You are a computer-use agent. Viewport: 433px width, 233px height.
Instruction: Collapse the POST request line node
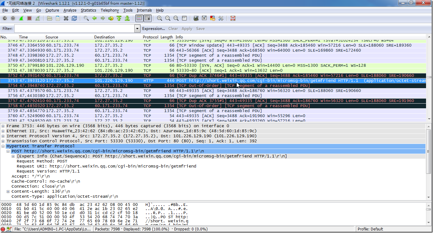point(8,151)
